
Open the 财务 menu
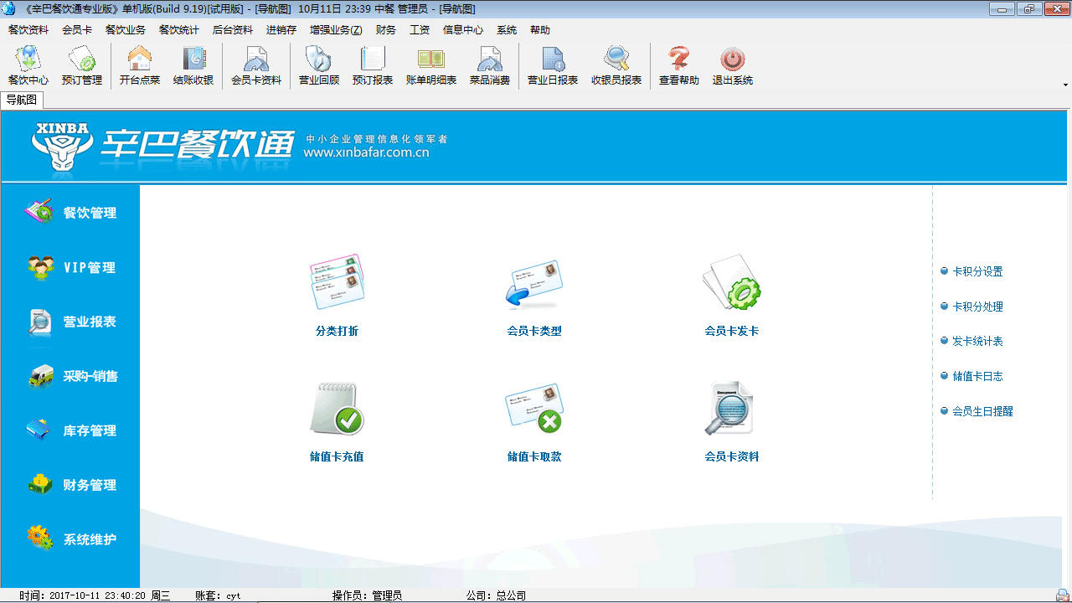click(x=386, y=30)
